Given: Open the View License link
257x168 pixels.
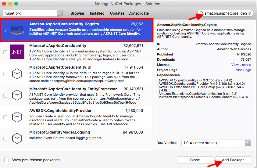Looking at the screenshot, I should point(241,65).
